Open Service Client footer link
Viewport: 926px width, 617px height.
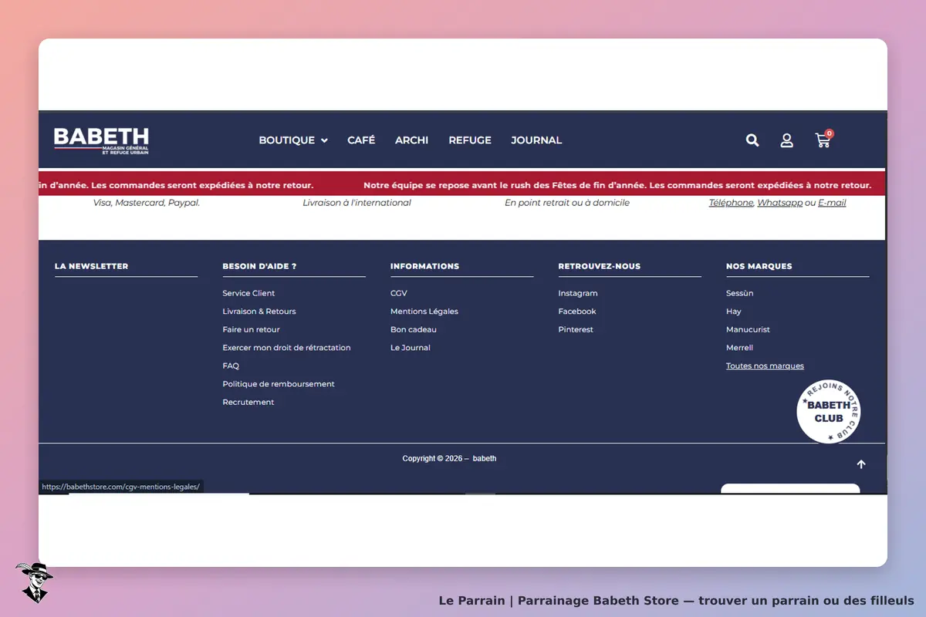point(248,293)
